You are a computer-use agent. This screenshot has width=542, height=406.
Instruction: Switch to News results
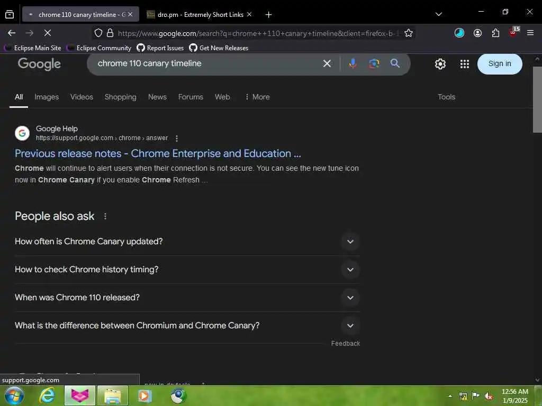click(157, 97)
